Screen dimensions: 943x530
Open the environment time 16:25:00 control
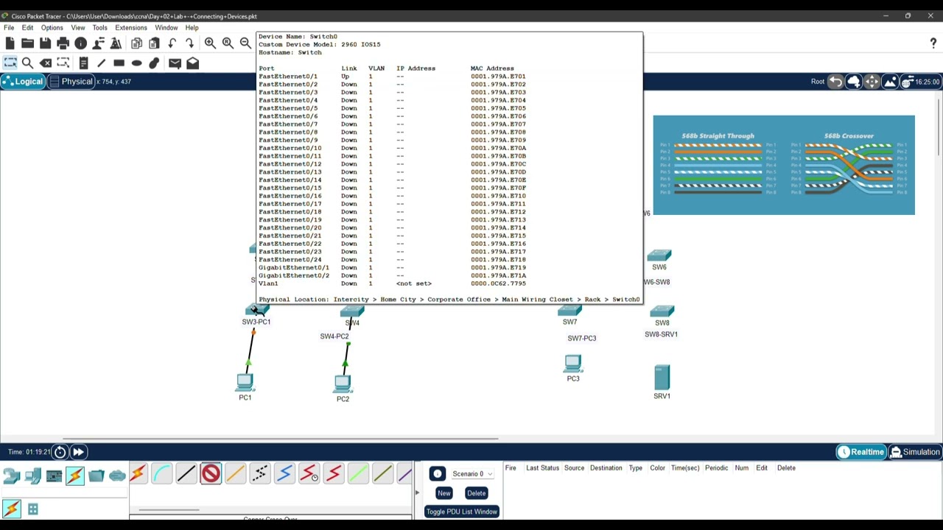(920, 82)
